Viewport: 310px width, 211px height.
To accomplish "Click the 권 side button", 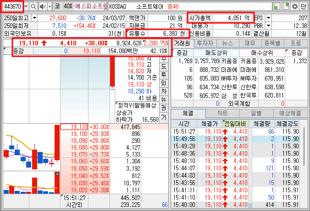I will 164,108.
